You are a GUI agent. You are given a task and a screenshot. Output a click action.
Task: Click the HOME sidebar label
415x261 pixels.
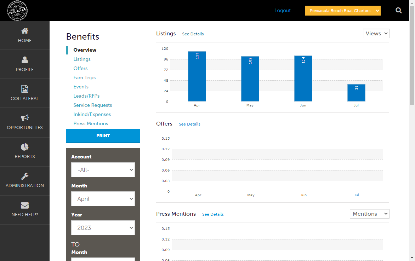point(25,40)
